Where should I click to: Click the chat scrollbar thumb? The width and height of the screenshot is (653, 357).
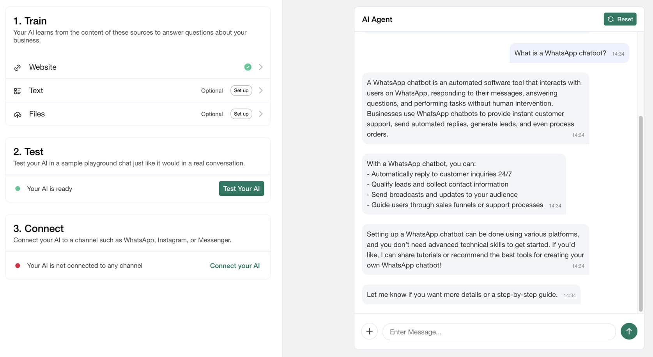point(640,213)
